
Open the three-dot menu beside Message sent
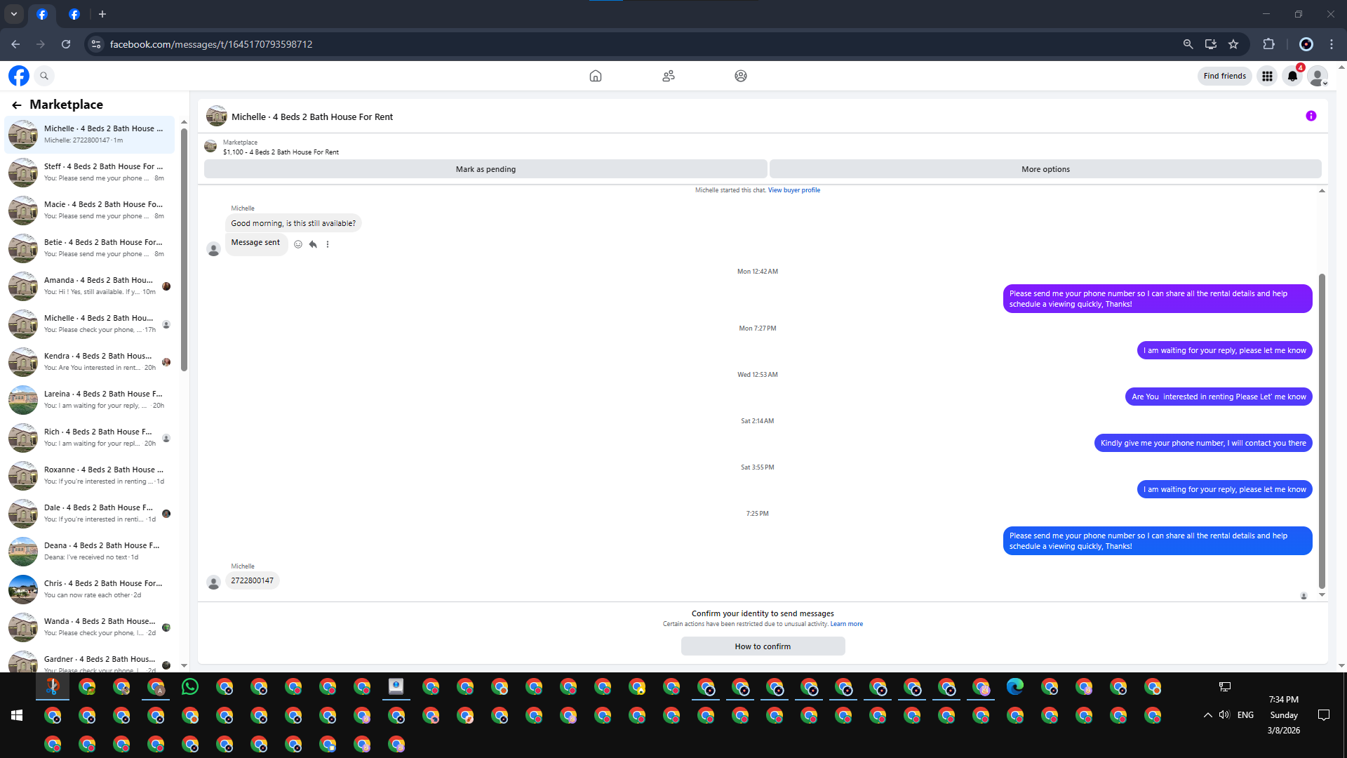pos(328,244)
